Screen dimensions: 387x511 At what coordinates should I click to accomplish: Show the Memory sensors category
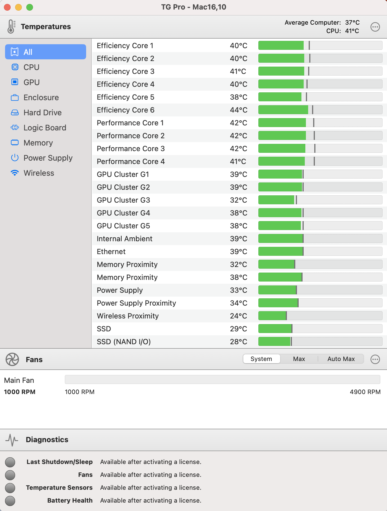(38, 143)
